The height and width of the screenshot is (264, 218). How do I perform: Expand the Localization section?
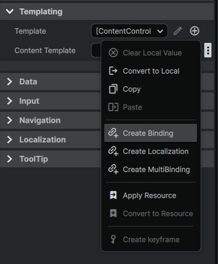10,140
